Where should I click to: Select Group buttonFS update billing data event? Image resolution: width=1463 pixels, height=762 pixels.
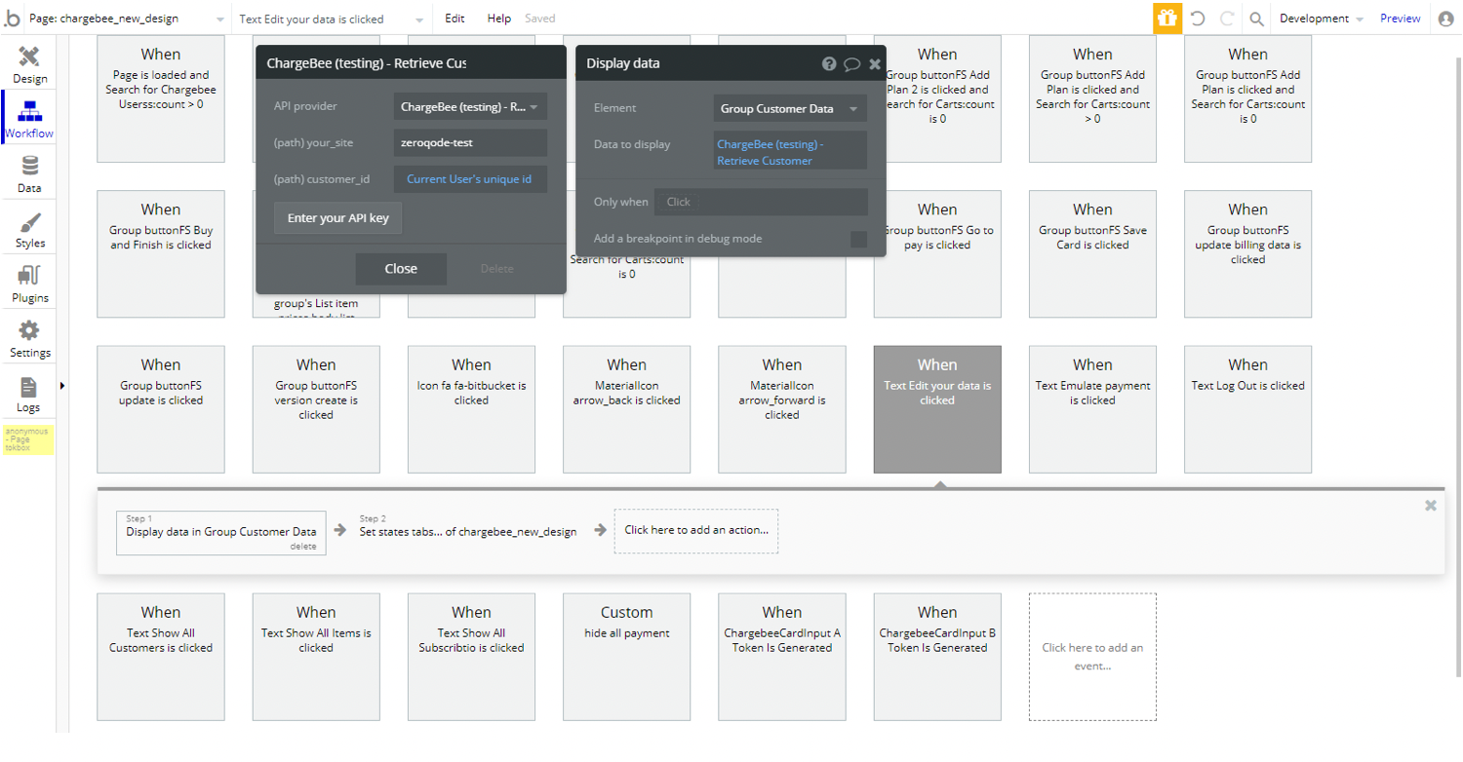[x=1247, y=254]
